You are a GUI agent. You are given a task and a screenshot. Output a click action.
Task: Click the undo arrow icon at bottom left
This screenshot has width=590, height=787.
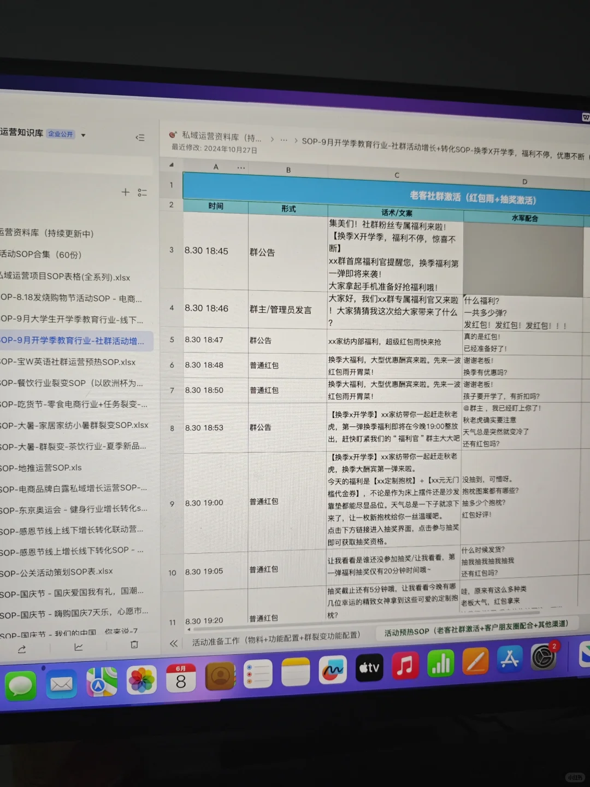(22, 648)
